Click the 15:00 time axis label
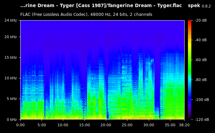 pos(85,125)
